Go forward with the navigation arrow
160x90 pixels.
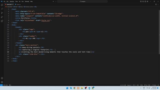coord(56,1)
